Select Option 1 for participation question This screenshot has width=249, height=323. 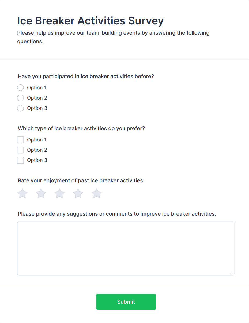coord(20,88)
